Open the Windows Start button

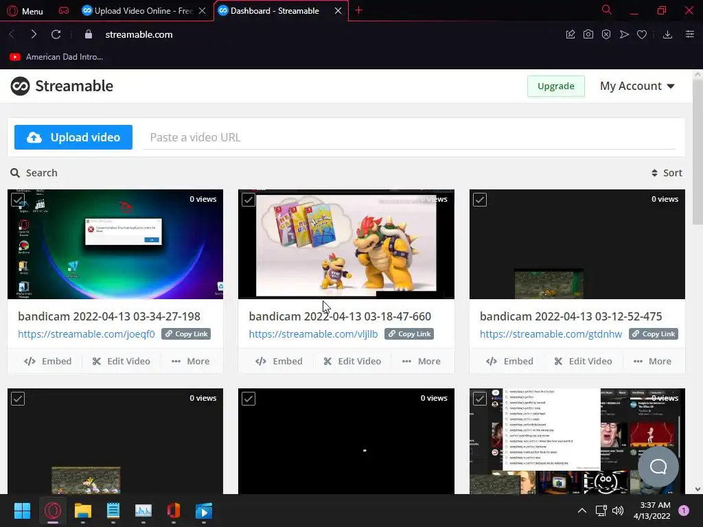(22, 511)
